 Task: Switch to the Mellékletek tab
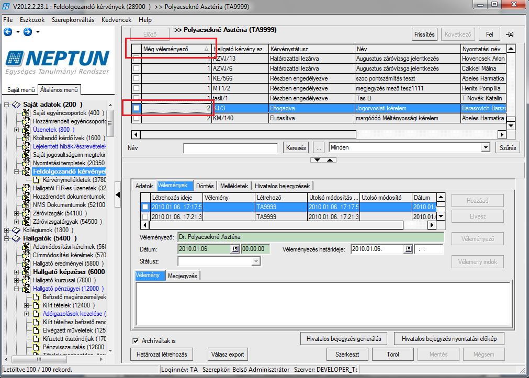pyautogui.click(x=234, y=186)
